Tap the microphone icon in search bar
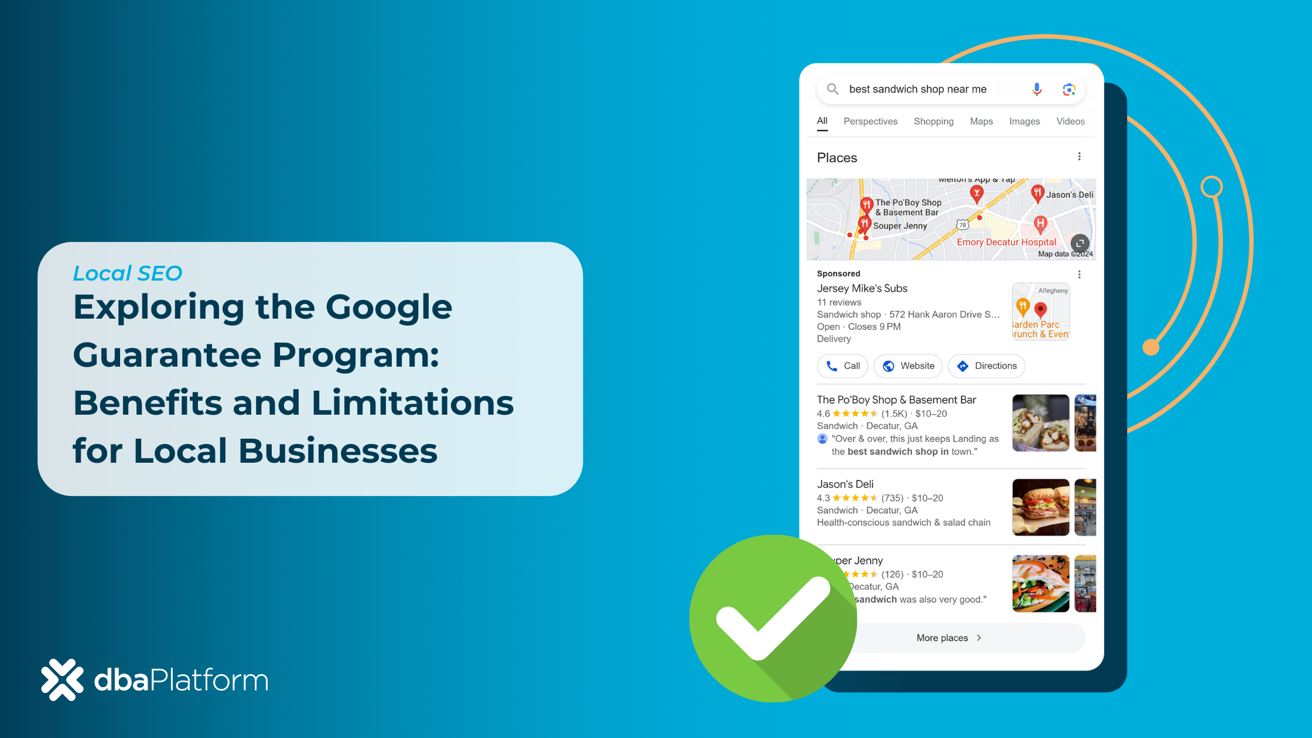This screenshot has height=738, width=1312. [x=1046, y=90]
